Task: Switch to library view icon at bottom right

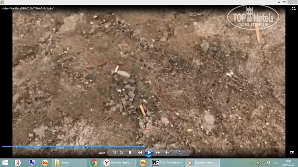Action: (x=292, y=153)
